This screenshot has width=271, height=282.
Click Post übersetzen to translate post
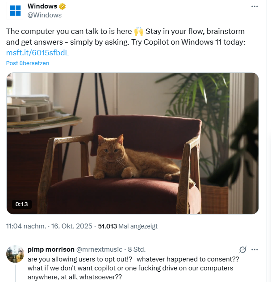tap(28, 63)
